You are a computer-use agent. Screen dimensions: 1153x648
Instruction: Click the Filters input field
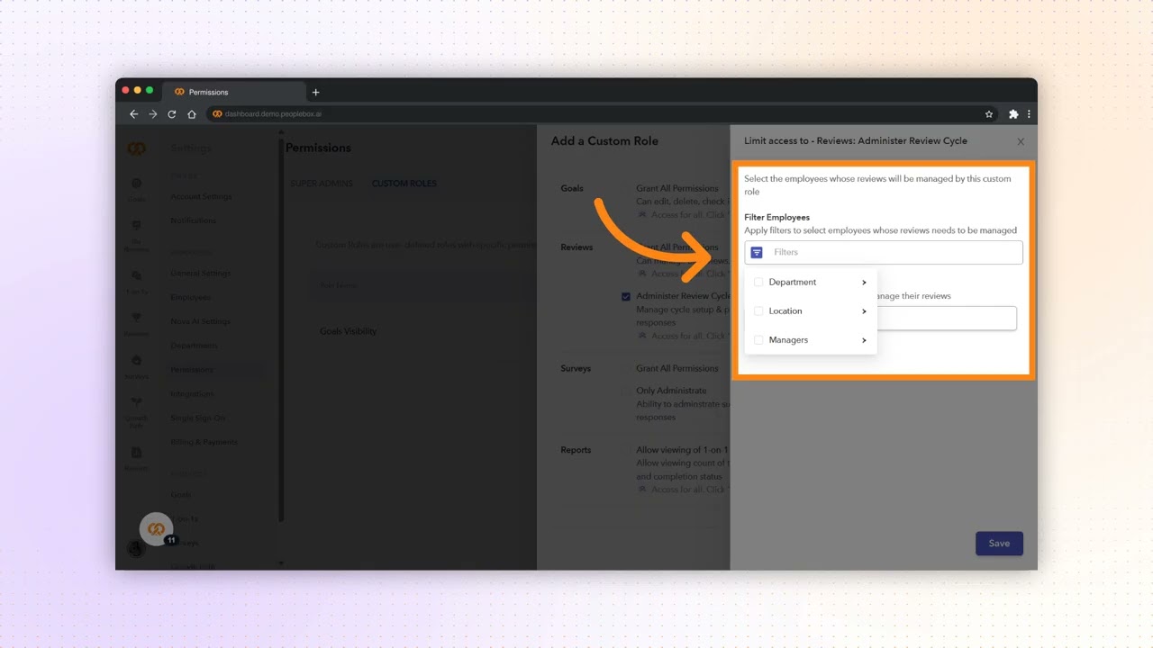pos(884,253)
